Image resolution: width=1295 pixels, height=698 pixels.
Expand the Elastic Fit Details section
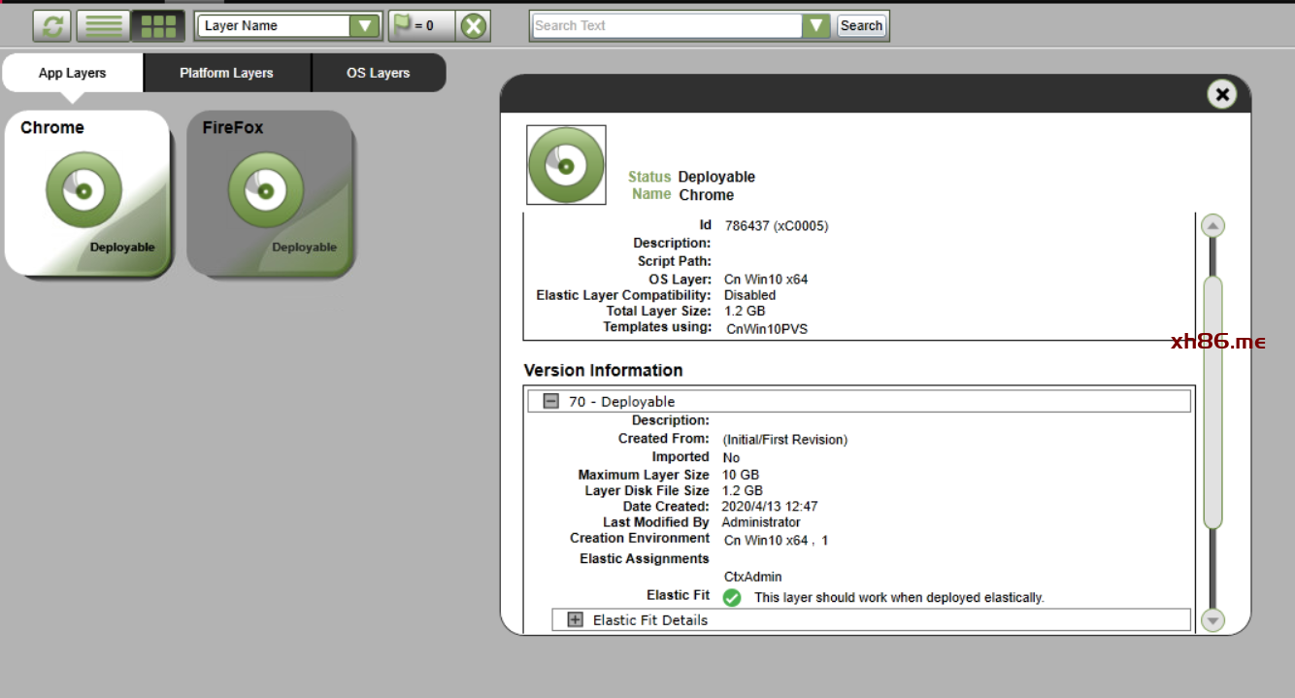tap(576, 619)
